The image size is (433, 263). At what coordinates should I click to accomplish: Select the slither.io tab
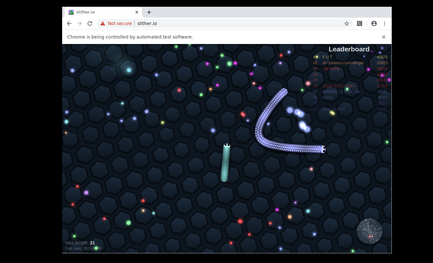point(103,12)
